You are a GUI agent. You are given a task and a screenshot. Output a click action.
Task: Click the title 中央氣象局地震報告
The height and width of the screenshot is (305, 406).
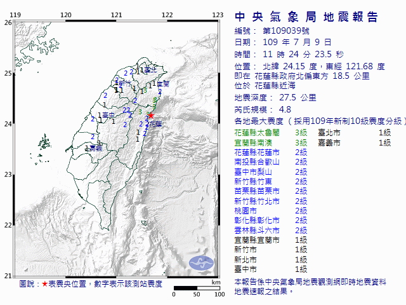point(306,17)
